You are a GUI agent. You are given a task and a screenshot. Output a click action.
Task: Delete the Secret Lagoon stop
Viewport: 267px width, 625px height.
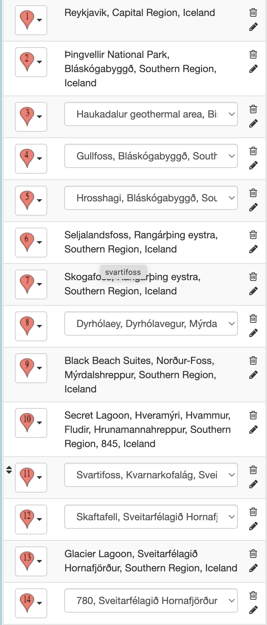253,415
